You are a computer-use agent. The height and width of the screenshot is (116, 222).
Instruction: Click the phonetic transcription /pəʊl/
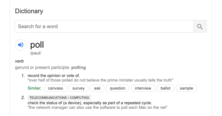pos(36,53)
